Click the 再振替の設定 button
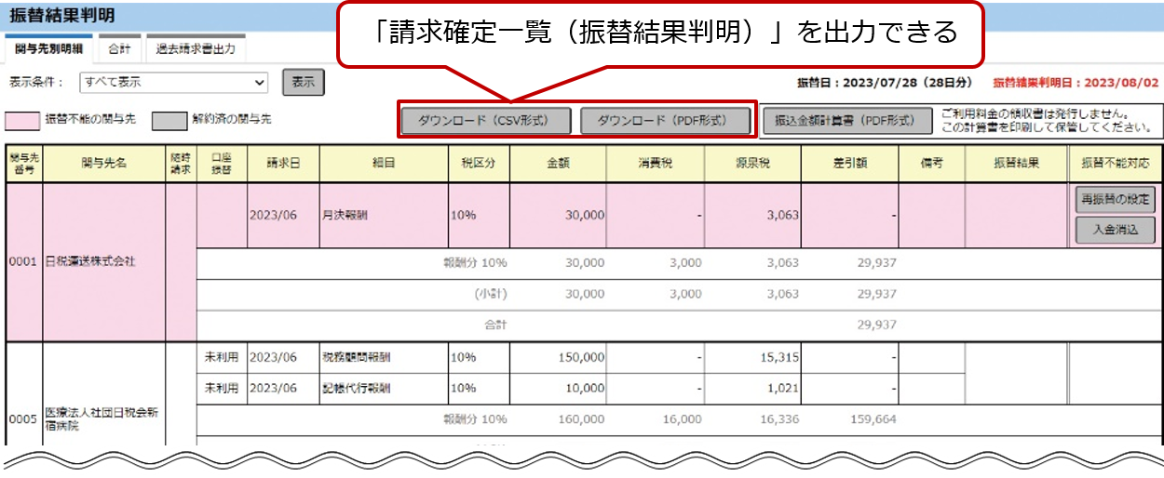1164x478 pixels. (x=1116, y=198)
